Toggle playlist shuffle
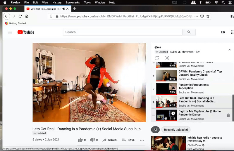The image size is (234, 151). [167, 58]
